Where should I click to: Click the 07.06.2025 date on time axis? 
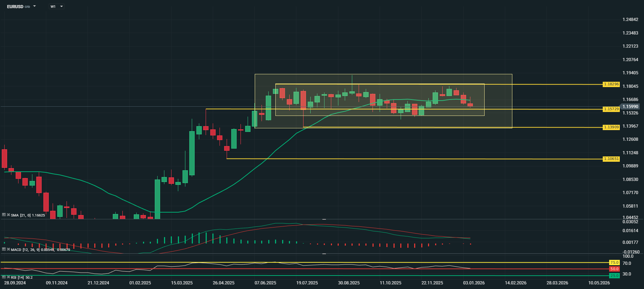[x=265, y=283]
